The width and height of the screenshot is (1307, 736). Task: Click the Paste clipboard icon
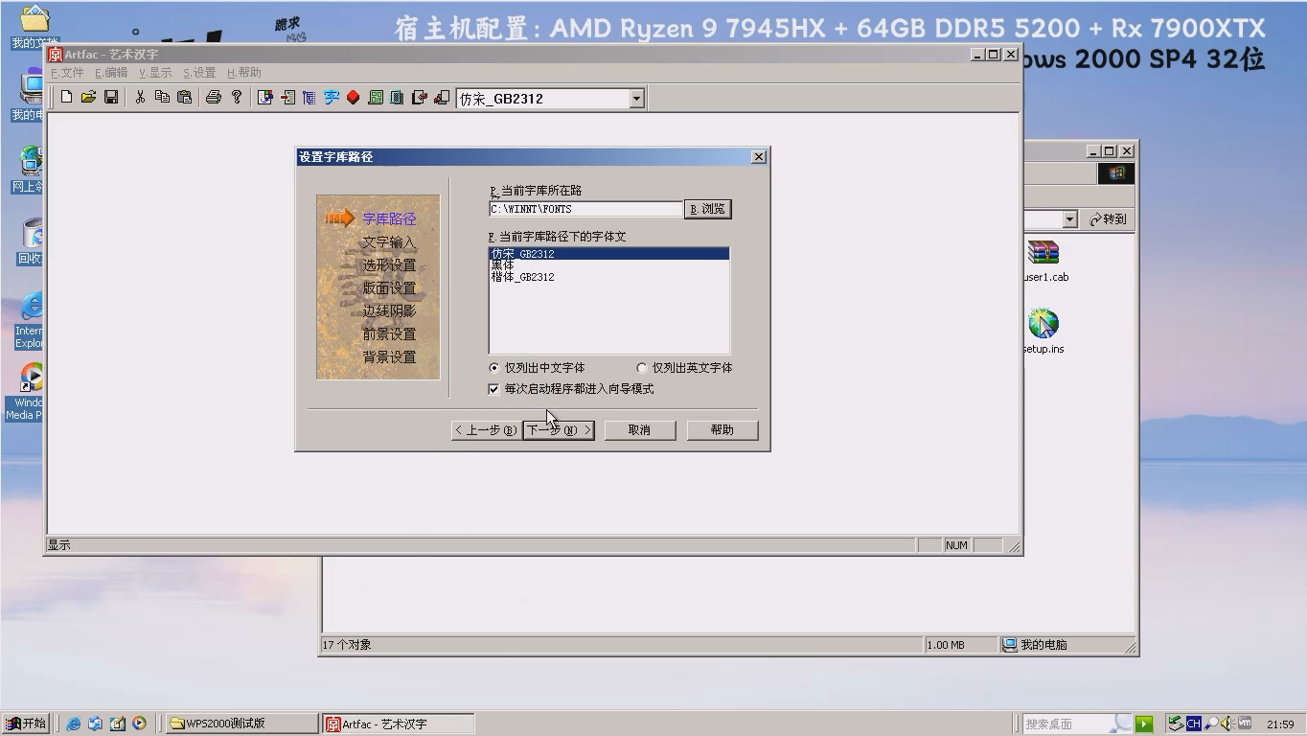[x=185, y=97]
